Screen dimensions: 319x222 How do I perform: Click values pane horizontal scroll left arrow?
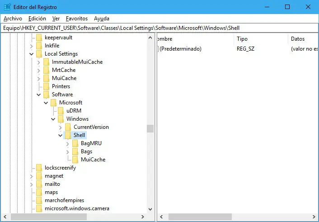pyautogui.click(x=161, y=217)
